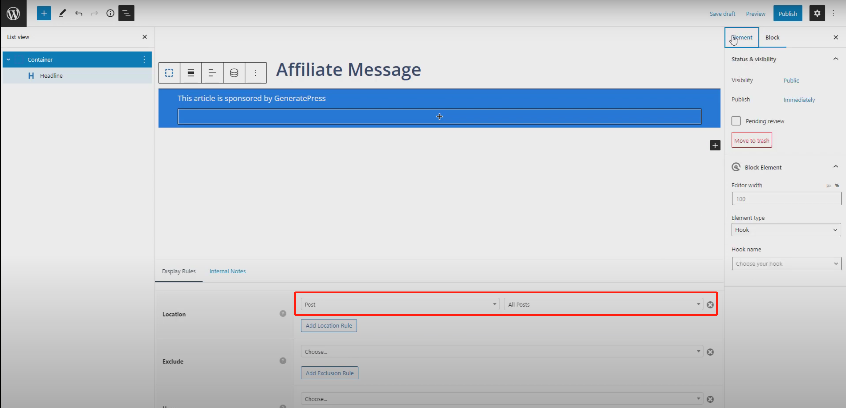
Task: Enable the Pending review checkbox
Action: [736, 121]
